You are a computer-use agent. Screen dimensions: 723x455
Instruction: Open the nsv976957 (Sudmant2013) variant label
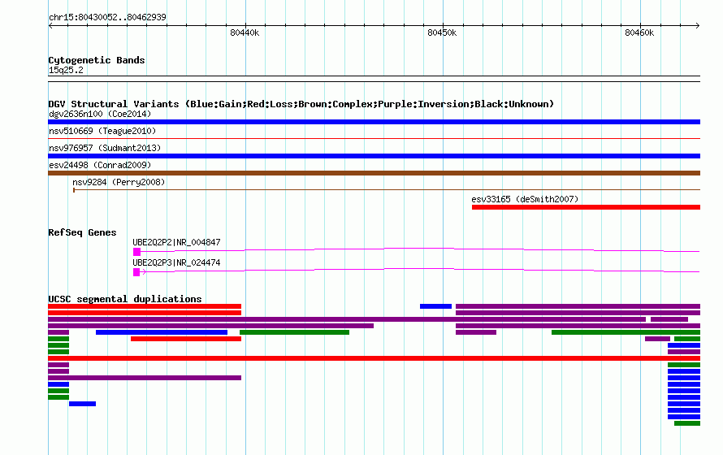(105, 148)
